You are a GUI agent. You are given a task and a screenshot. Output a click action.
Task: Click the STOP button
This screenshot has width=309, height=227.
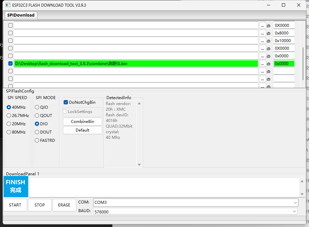click(39, 205)
